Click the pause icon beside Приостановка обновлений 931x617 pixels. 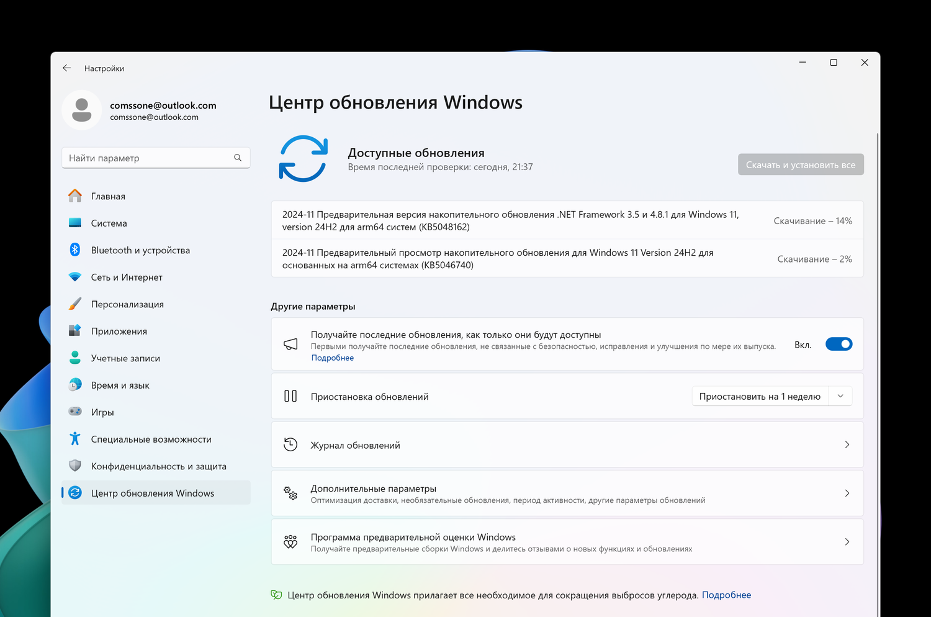click(290, 396)
